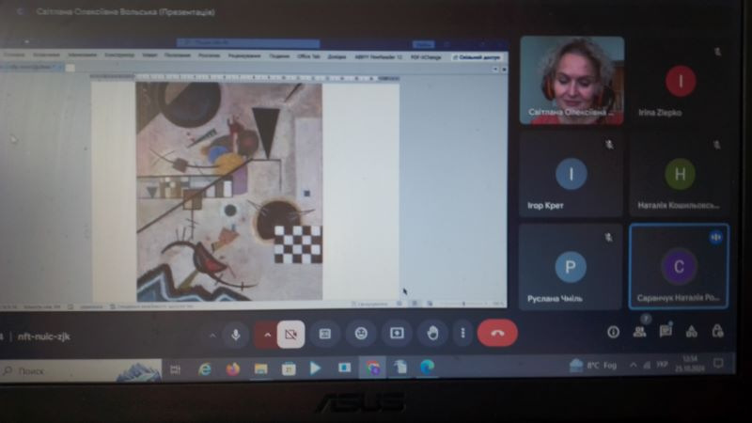Show the participants panel
752x423 pixels.
(x=639, y=332)
